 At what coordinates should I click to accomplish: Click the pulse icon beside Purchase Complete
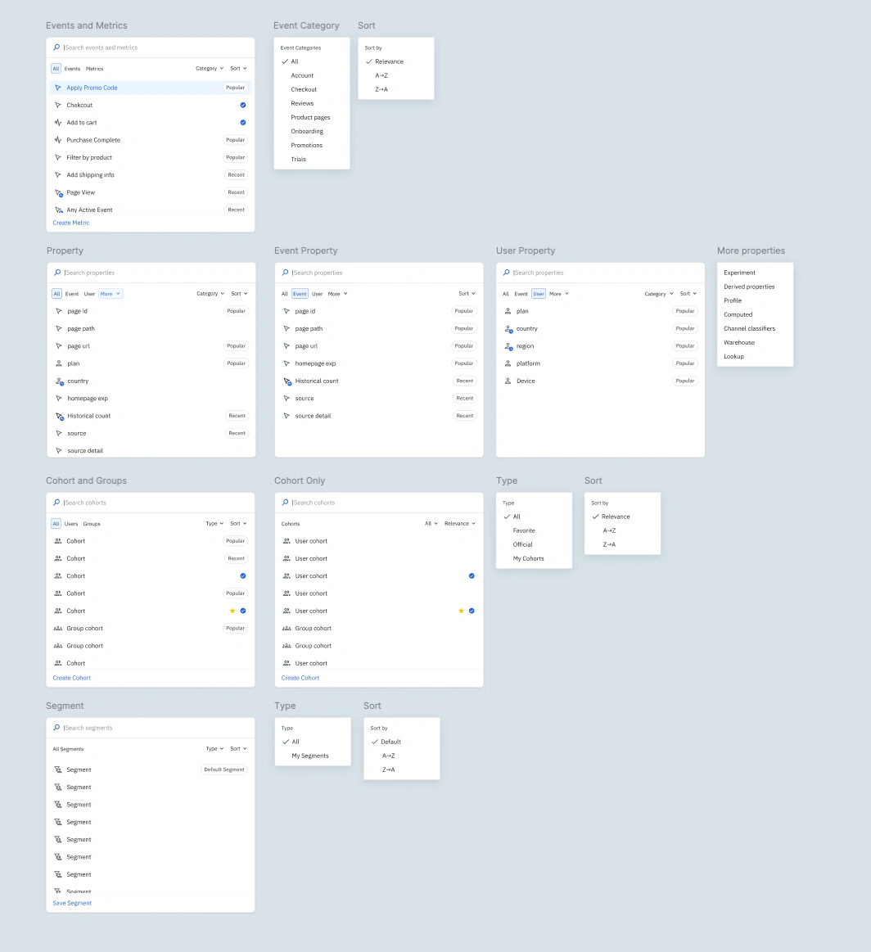[58, 140]
